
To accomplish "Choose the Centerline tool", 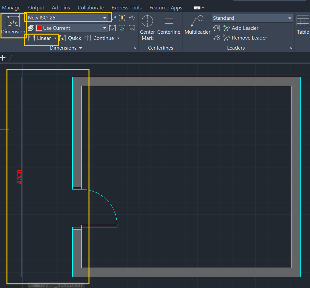I will pyautogui.click(x=169, y=21).
